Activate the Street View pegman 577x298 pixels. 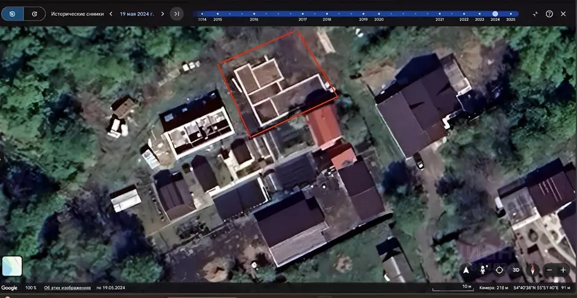pyautogui.click(x=483, y=270)
